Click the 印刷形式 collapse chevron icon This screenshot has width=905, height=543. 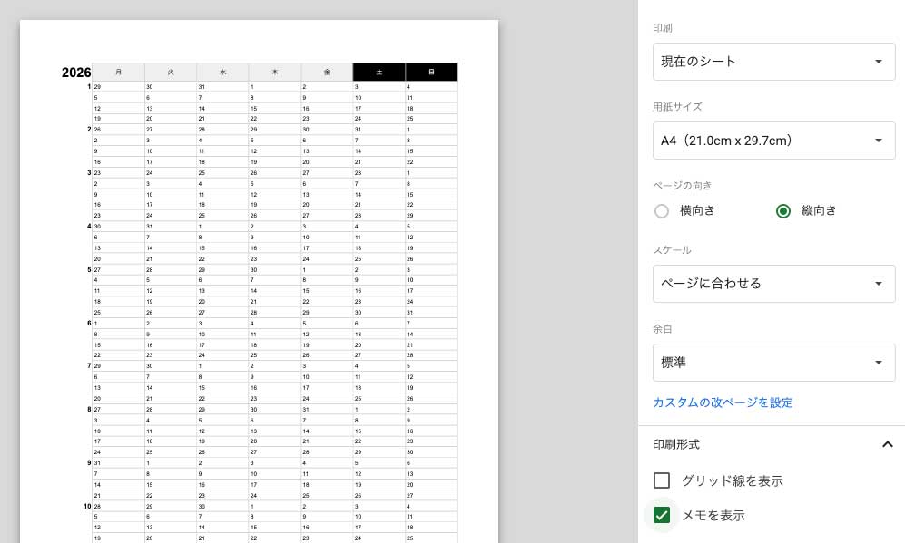click(x=888, y=444)
